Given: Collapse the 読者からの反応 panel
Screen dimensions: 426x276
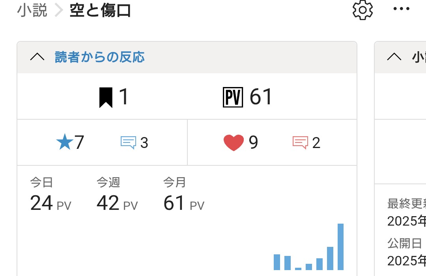Looking at the screenshot, I should click(x=37, y=57).
